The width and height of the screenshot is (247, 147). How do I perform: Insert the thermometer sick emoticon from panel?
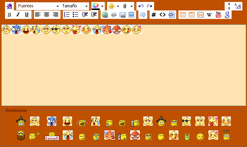(109, 135)
